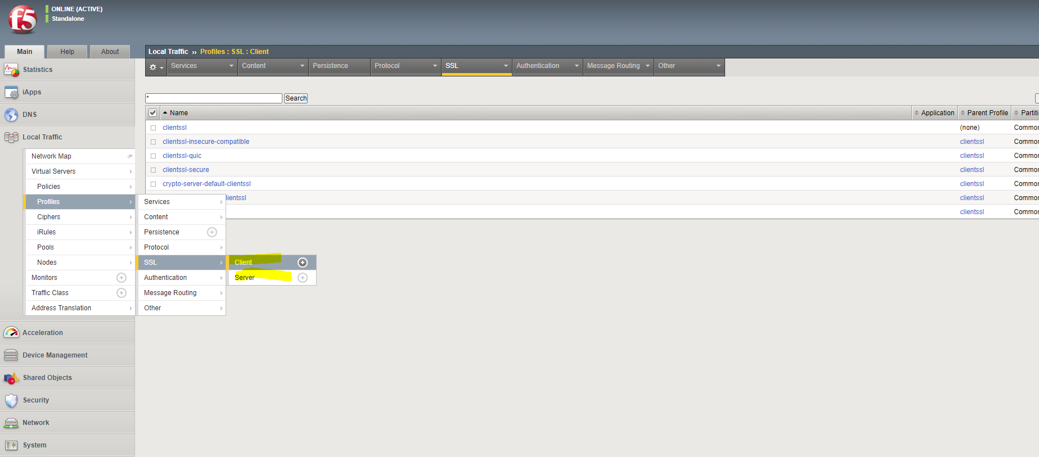The height and width of the screenshot is (457, 1039).
Task: Switch to the Help tab
Action: coord(68,52)
